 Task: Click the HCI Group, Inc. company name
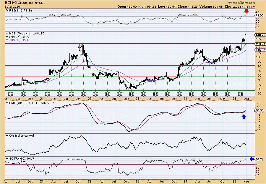coord(23,3)
